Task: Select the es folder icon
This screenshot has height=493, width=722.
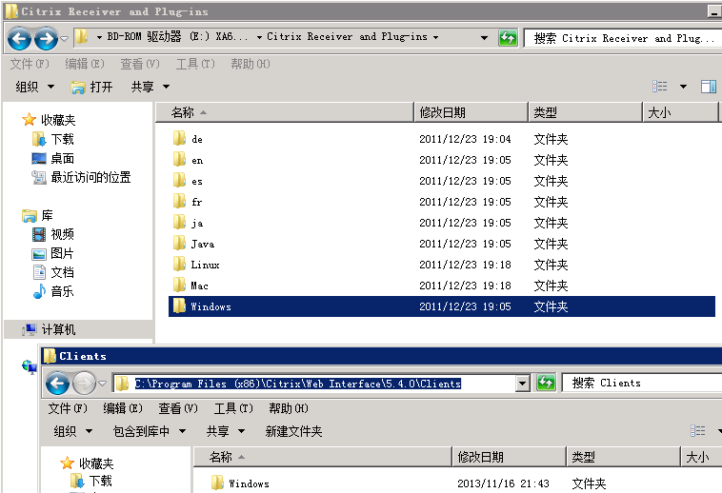Action: [180, 180]
